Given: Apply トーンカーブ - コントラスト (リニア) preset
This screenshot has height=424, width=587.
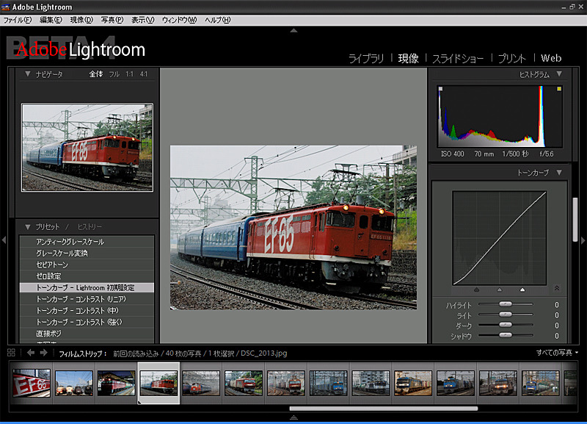Looking at the screenshot, I should coord(87,299).
